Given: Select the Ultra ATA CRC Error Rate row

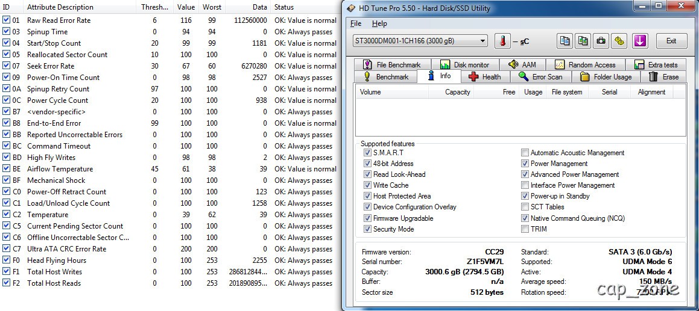Looking at the screenshot, I should pos(169,248).
